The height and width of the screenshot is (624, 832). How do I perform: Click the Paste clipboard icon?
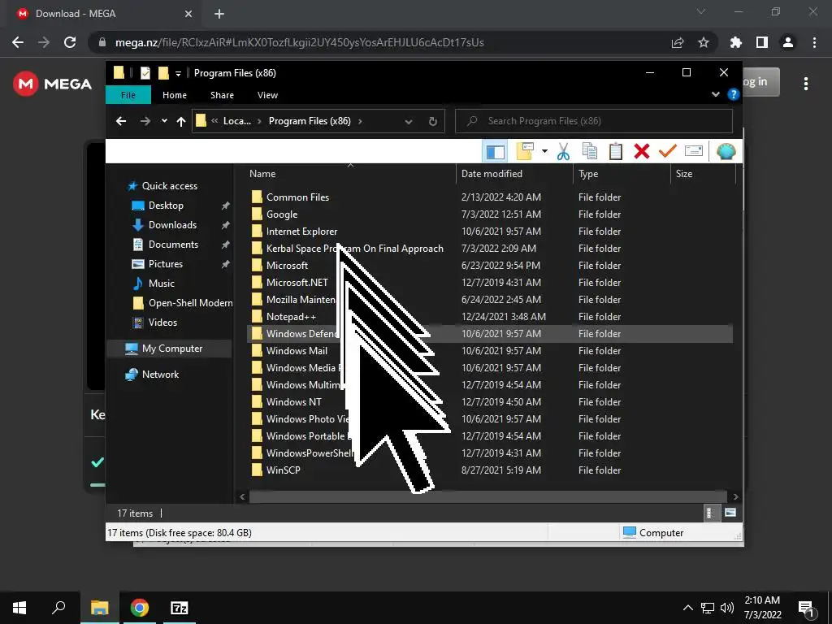[616, 152]
